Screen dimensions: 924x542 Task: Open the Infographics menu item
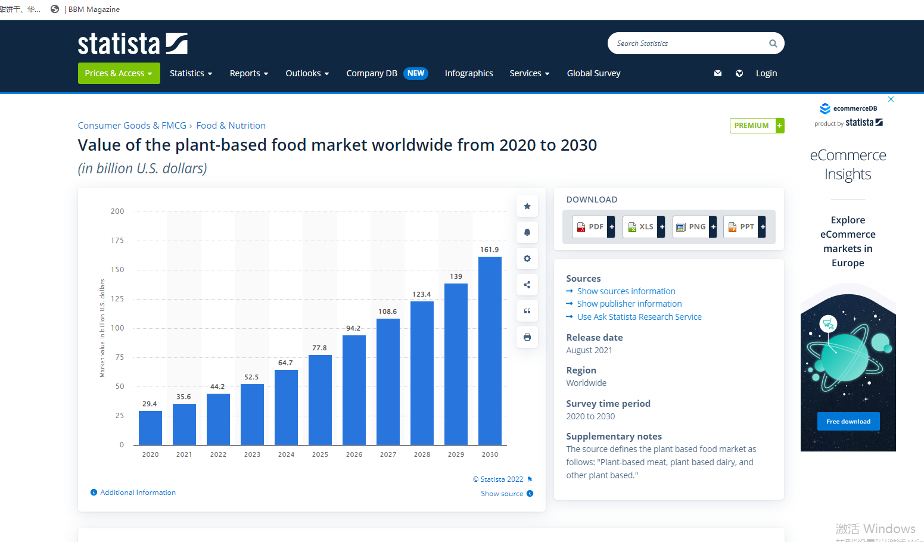coord(468,73)
